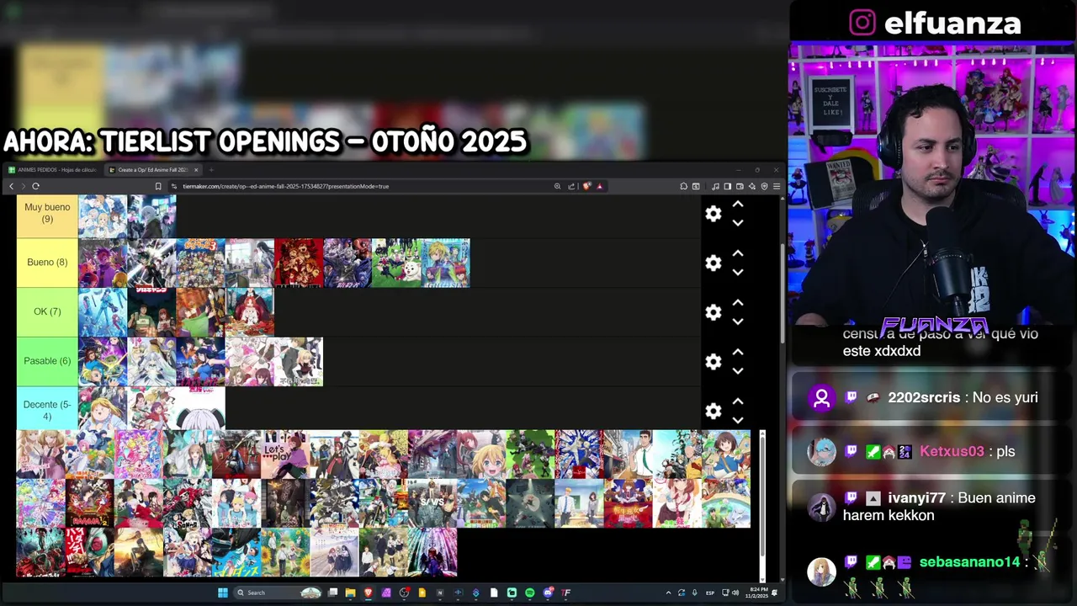Switch to ANIMES PEDIDOS spreadsheet tab
This screenshot has width=1077, height=606.
tap(52, 170)
